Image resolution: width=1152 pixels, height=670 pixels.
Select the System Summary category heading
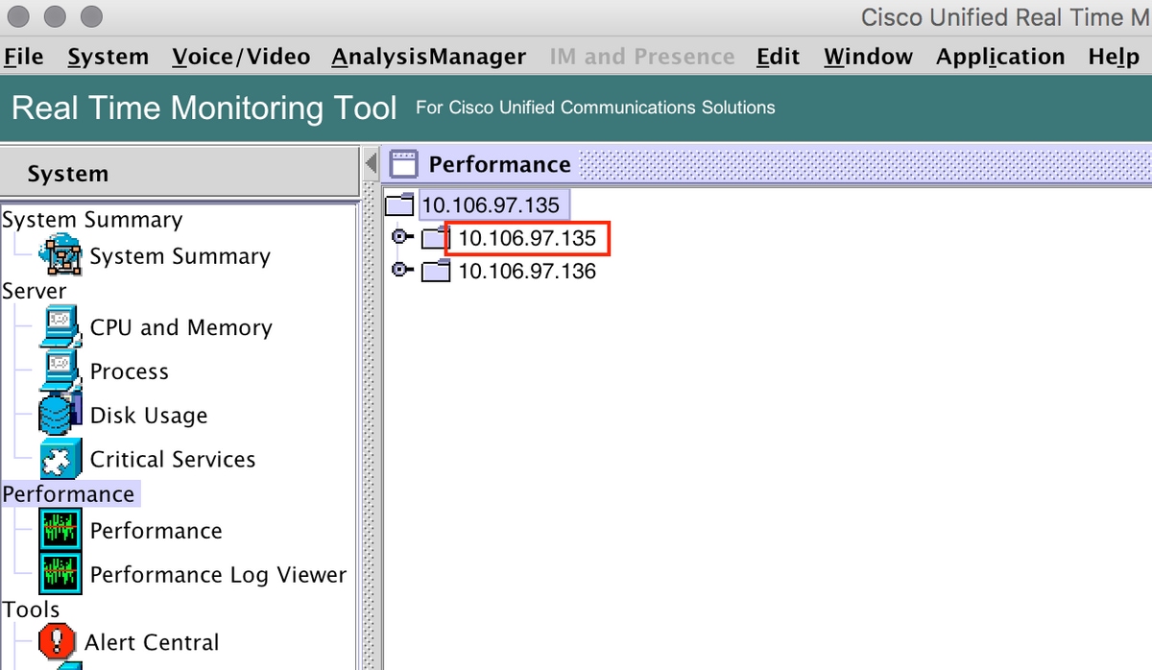pos(92,220)
